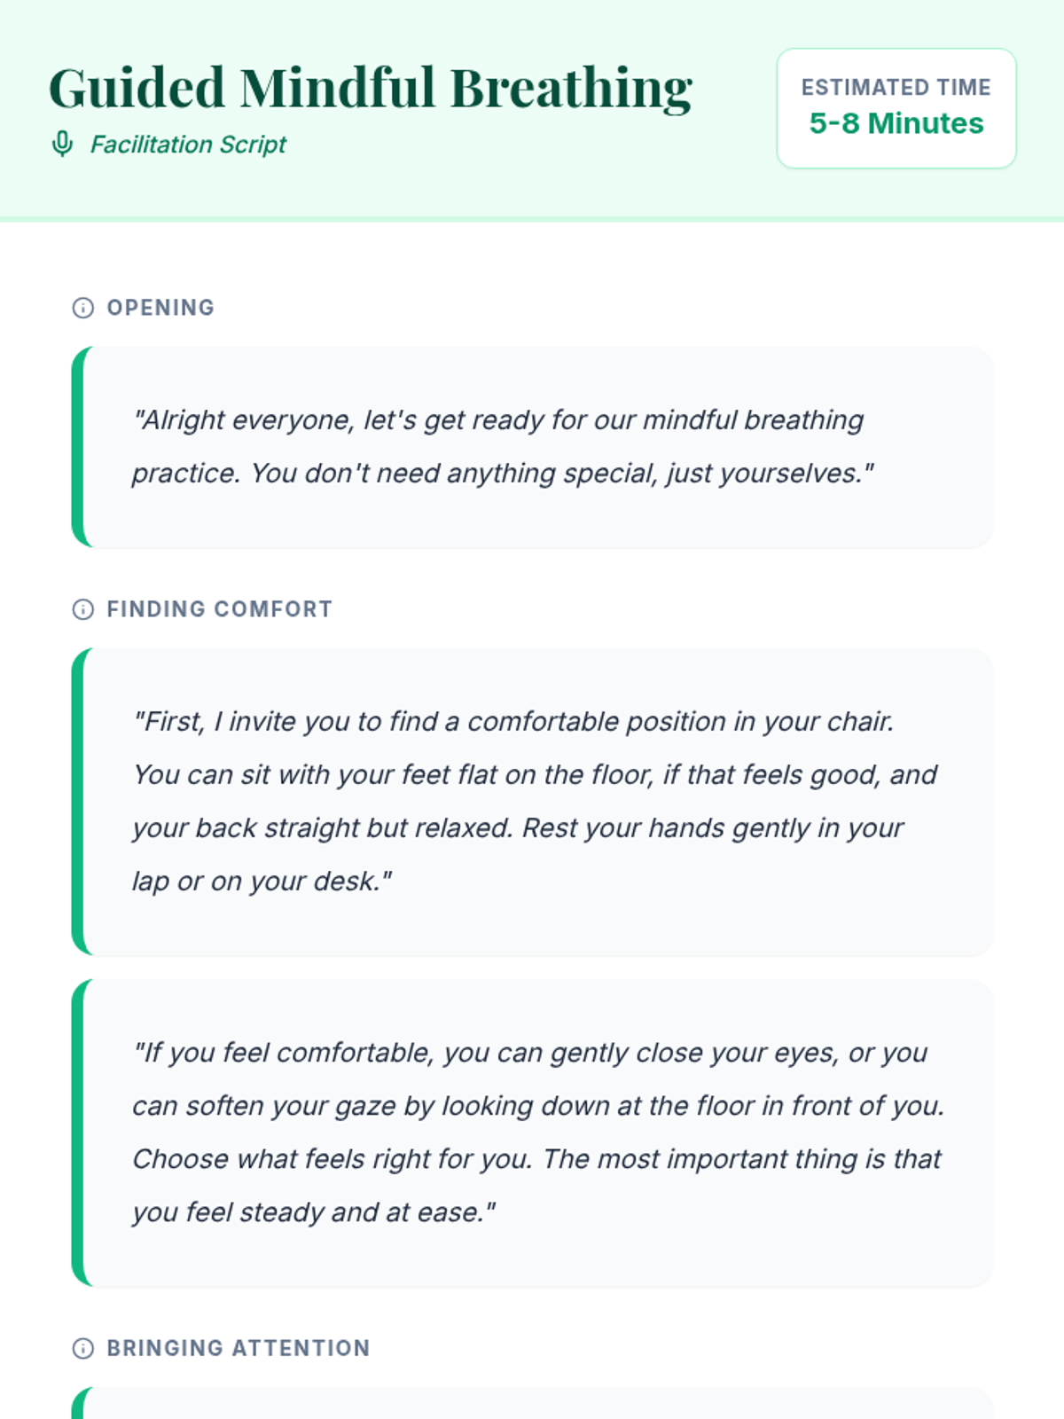The height and width of the screenshot is (1419, 1064).
Task: Click the ESTIMATED TIME label
Action: pyautogui.click(x=896, y=87)
